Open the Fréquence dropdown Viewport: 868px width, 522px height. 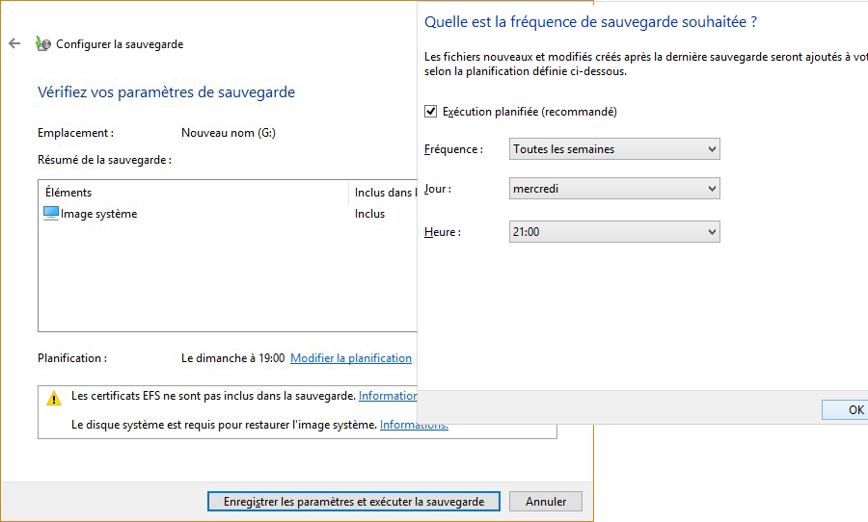[x=614, y=149]
